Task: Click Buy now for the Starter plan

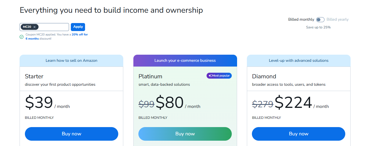Action: [x=71, y=134]
